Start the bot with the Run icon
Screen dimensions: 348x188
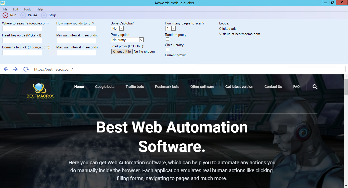pos(5,15)
